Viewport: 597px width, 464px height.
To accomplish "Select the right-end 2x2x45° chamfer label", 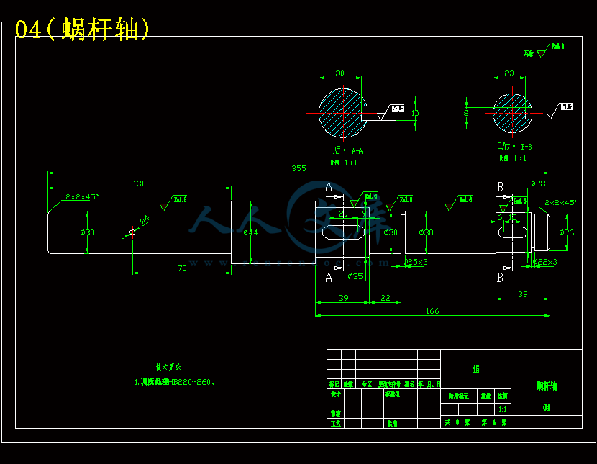I will [x=561, y=202].
